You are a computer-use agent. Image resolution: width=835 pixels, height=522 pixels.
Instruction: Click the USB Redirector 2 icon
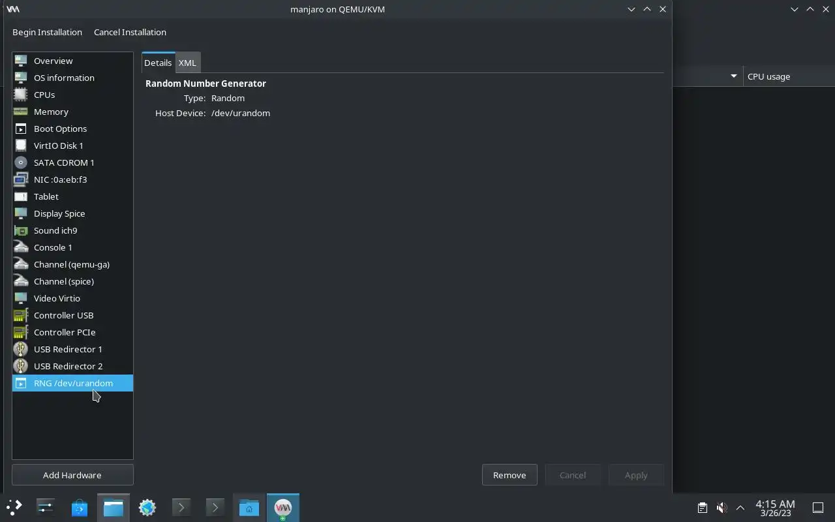(21, 366)
